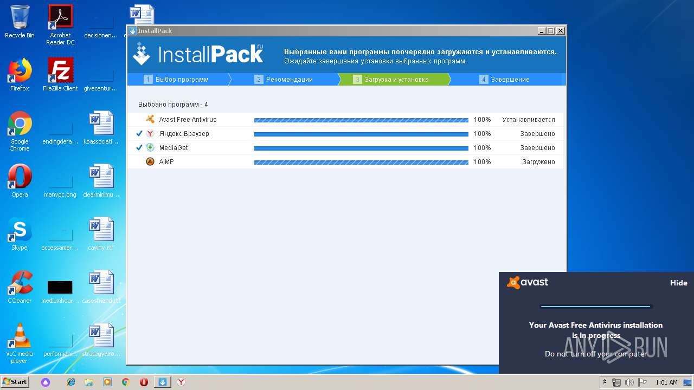Screen dimensions: 694x390
Task: Click the Avast logo in popup
Action: (528, 282)
